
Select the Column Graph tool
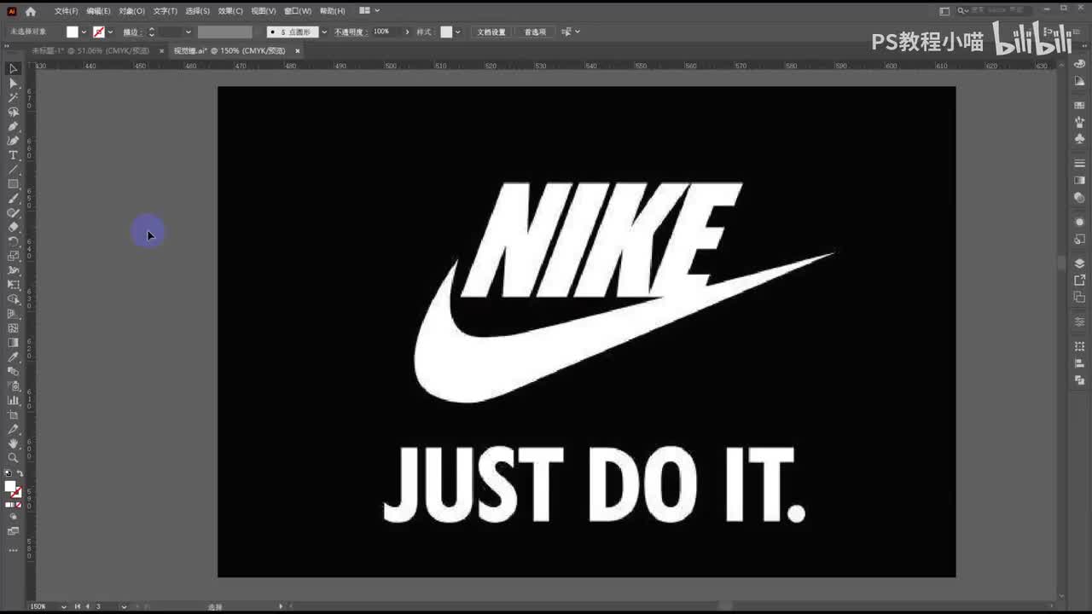(x=13, y=400)
